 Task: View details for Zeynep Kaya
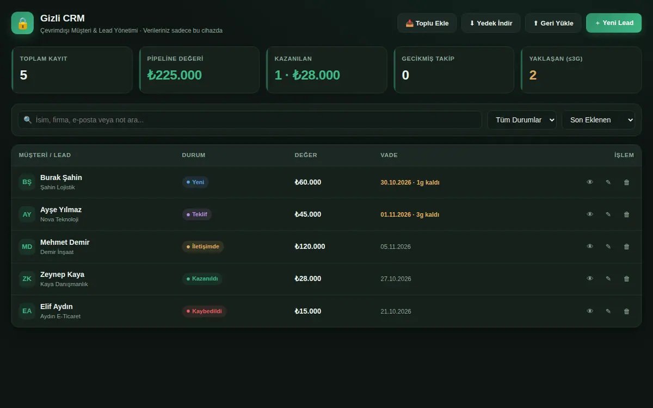pyautogui.click(x=590, y=279)
